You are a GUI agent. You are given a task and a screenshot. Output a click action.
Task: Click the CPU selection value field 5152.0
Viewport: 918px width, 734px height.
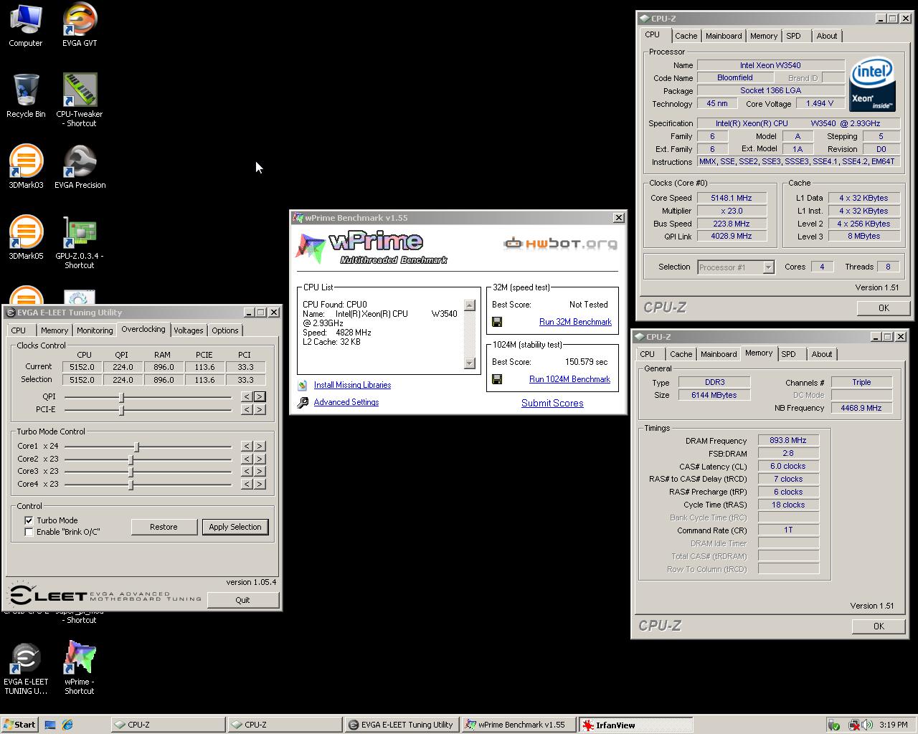(82, 380)
